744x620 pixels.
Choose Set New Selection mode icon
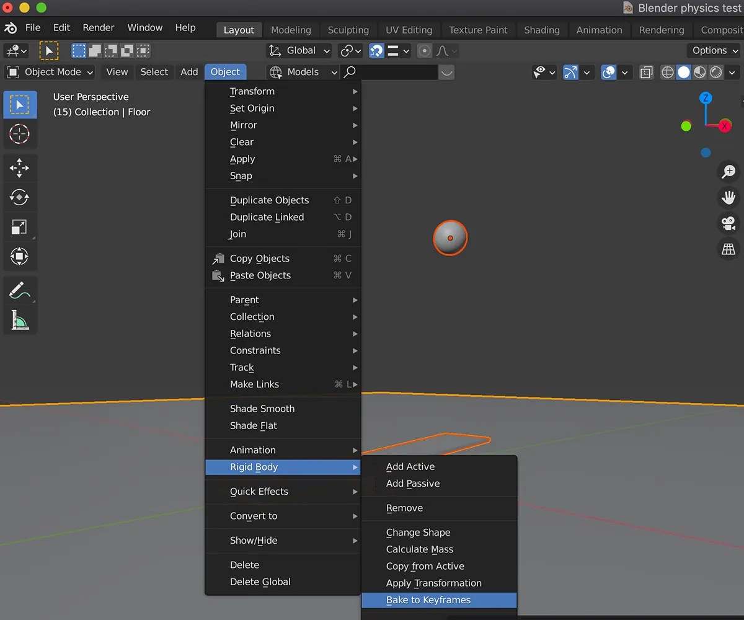point(79,51)
